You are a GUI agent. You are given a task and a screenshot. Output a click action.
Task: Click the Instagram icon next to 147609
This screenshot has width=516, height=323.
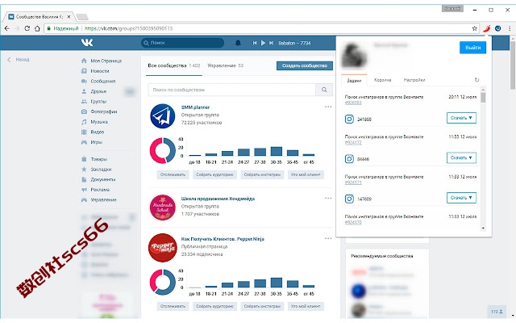(x=349, y=199)
